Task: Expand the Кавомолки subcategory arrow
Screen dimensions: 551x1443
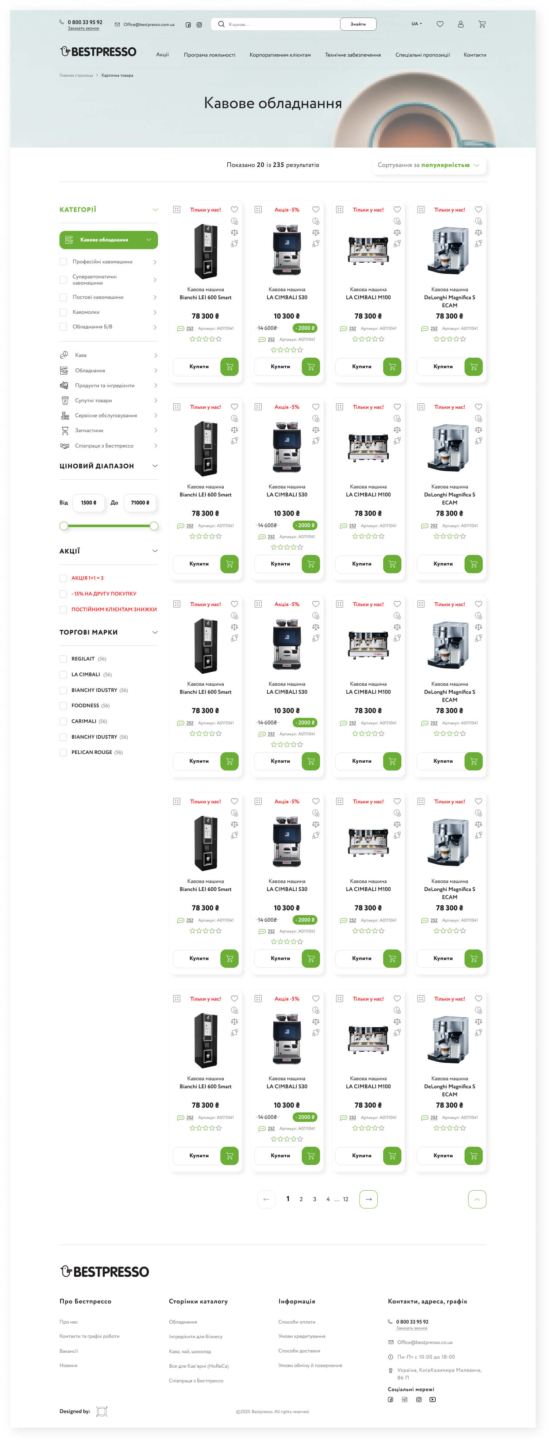Action: point(155,312)
